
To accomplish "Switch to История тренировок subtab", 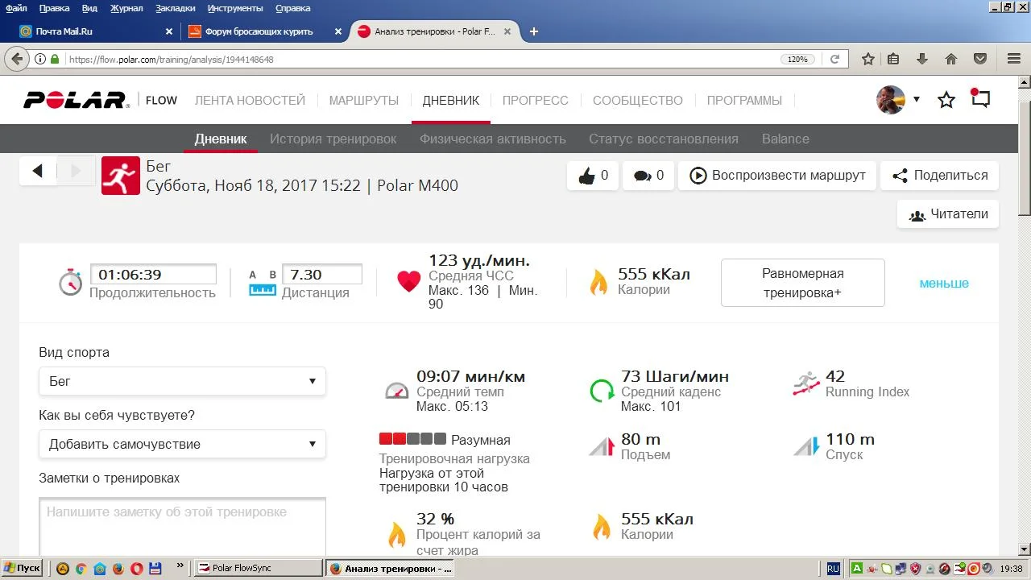I will [333, 139].
